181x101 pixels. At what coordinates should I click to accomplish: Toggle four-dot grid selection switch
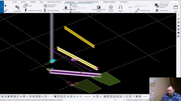15,97
